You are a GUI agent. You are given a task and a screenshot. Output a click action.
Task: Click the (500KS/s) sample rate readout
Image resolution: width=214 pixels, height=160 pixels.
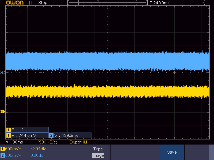47,142
